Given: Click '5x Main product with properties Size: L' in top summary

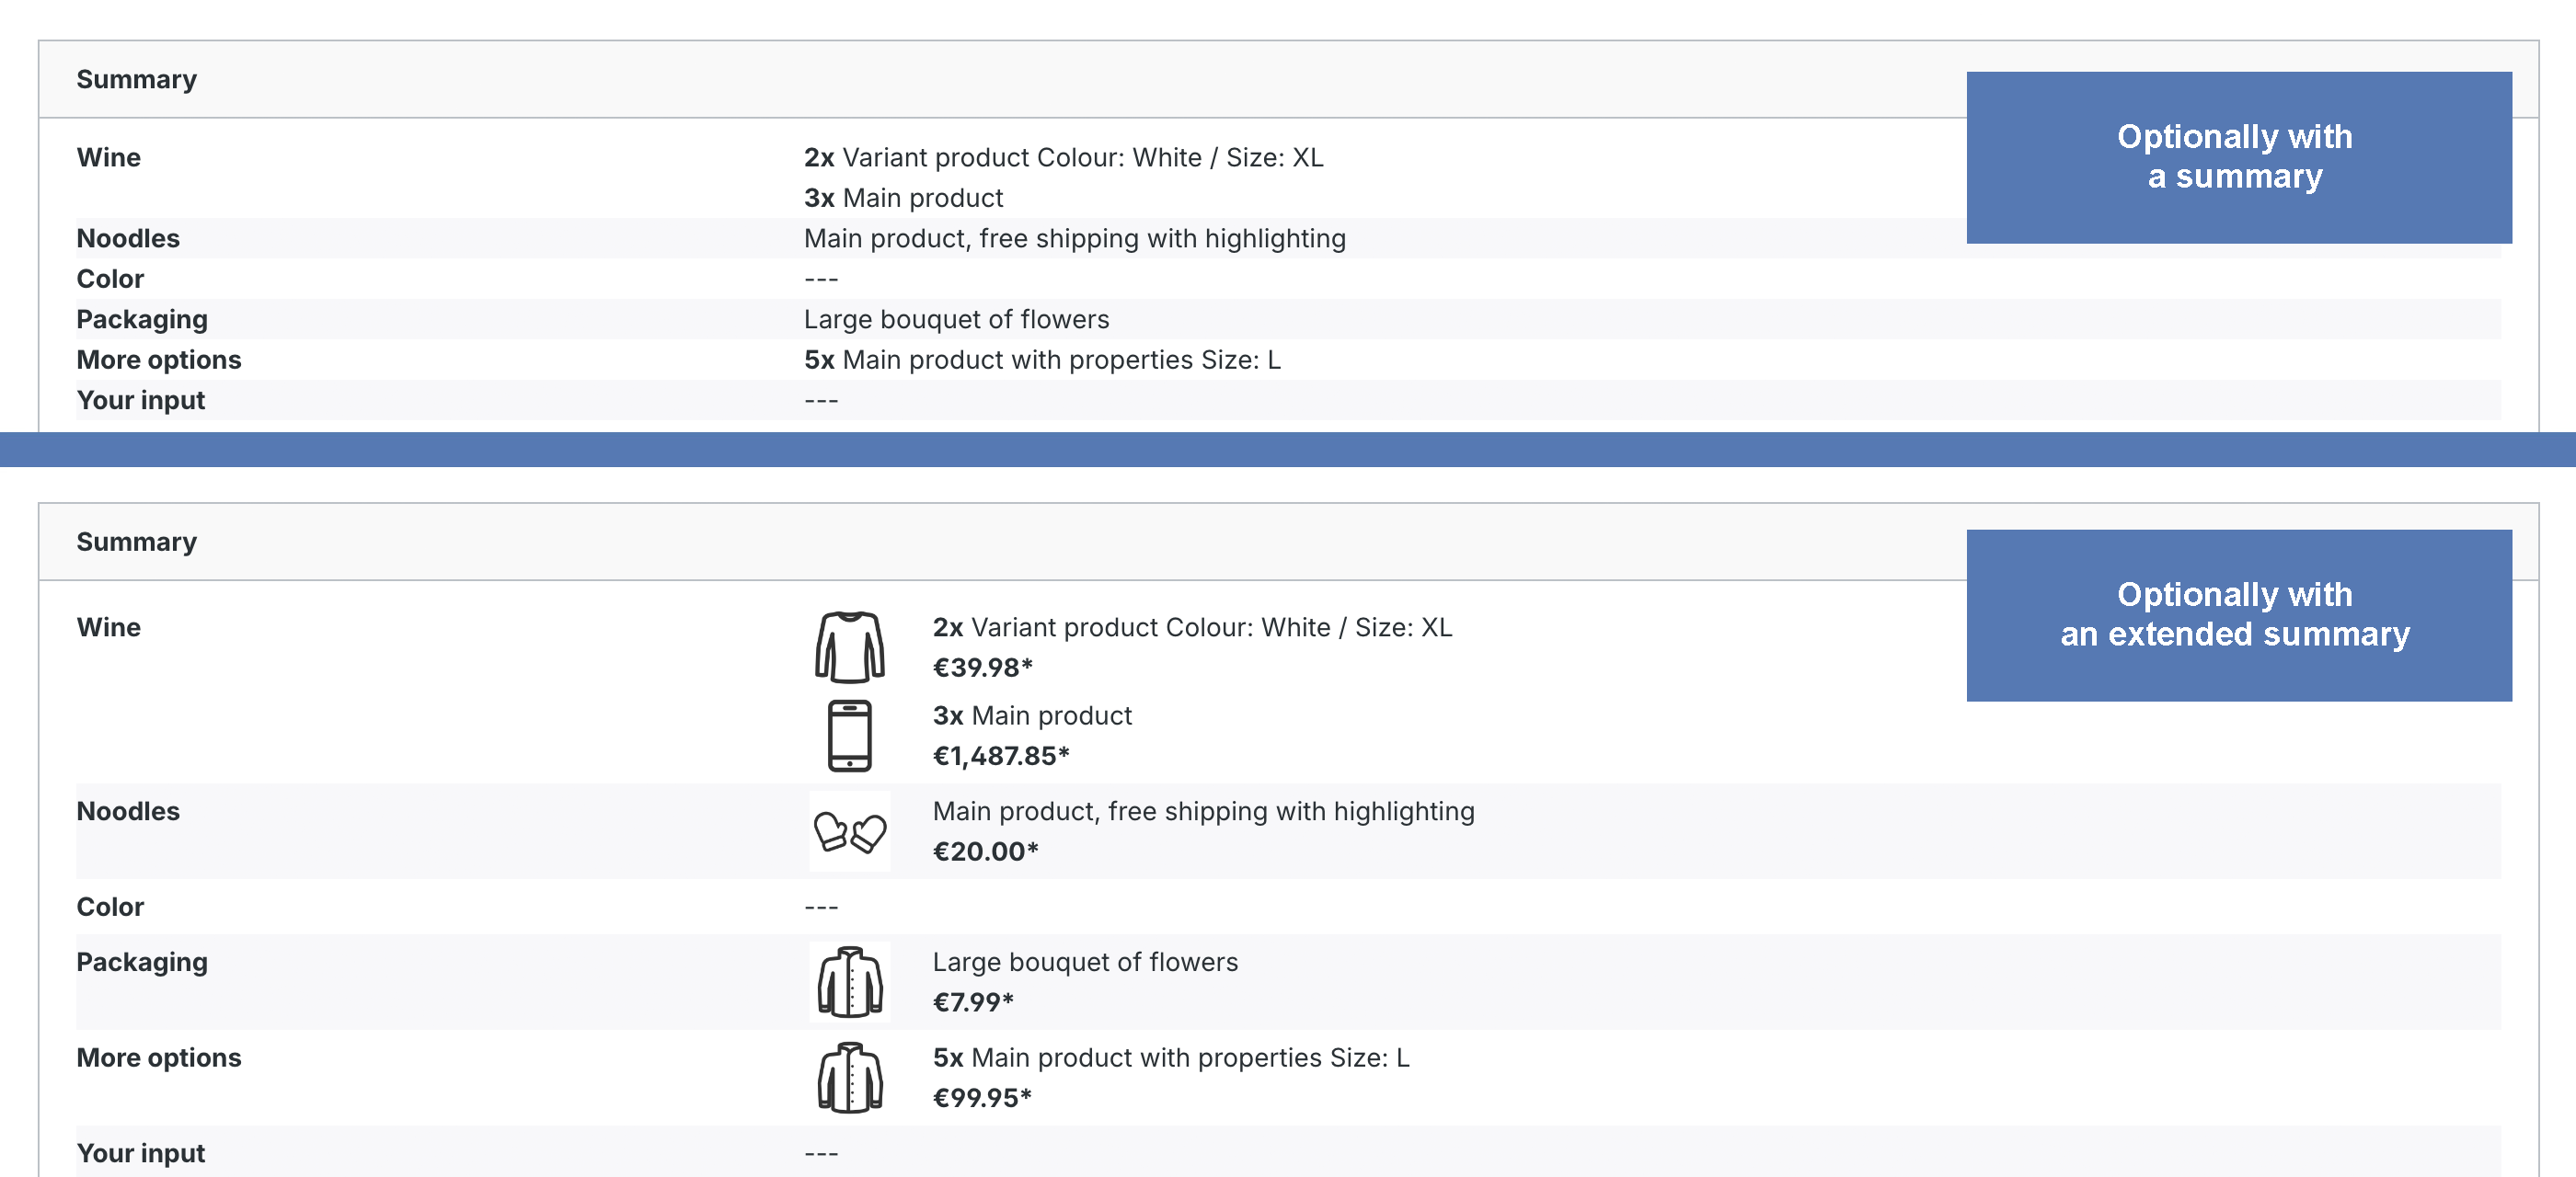Looking at the screenshot, I should [x=1042, y=360].
